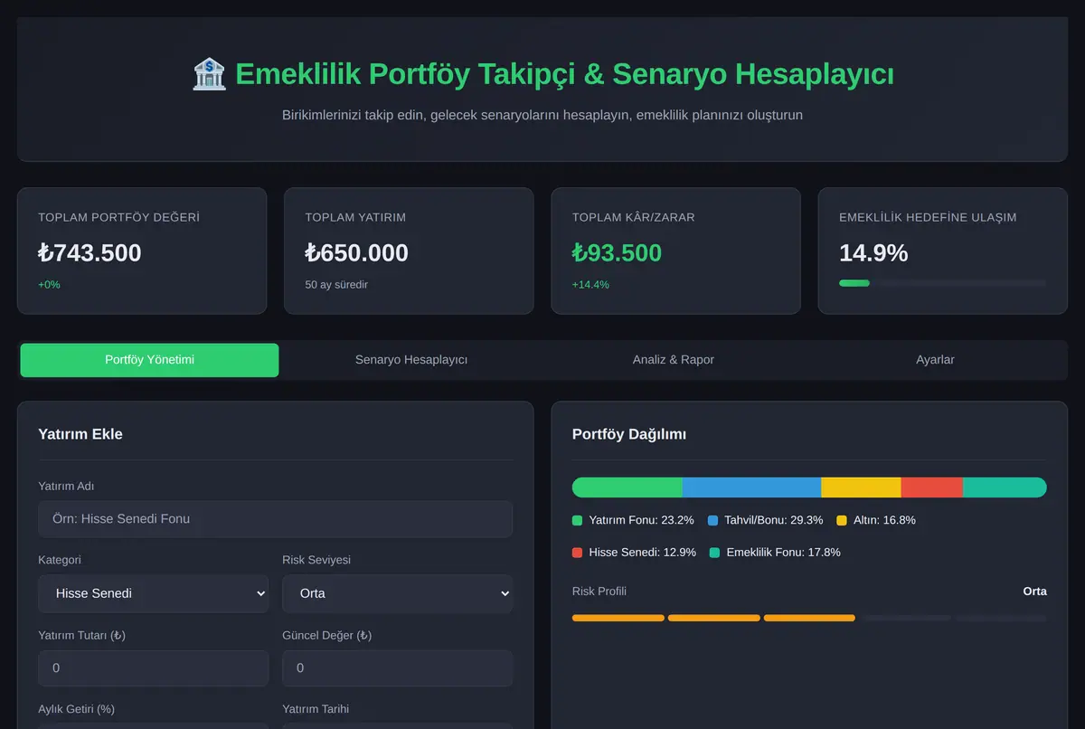Open the Risk Seviyesi dropdown showing Orta
The width and height of the screenshot is (1085, 729).
(398, 593)
